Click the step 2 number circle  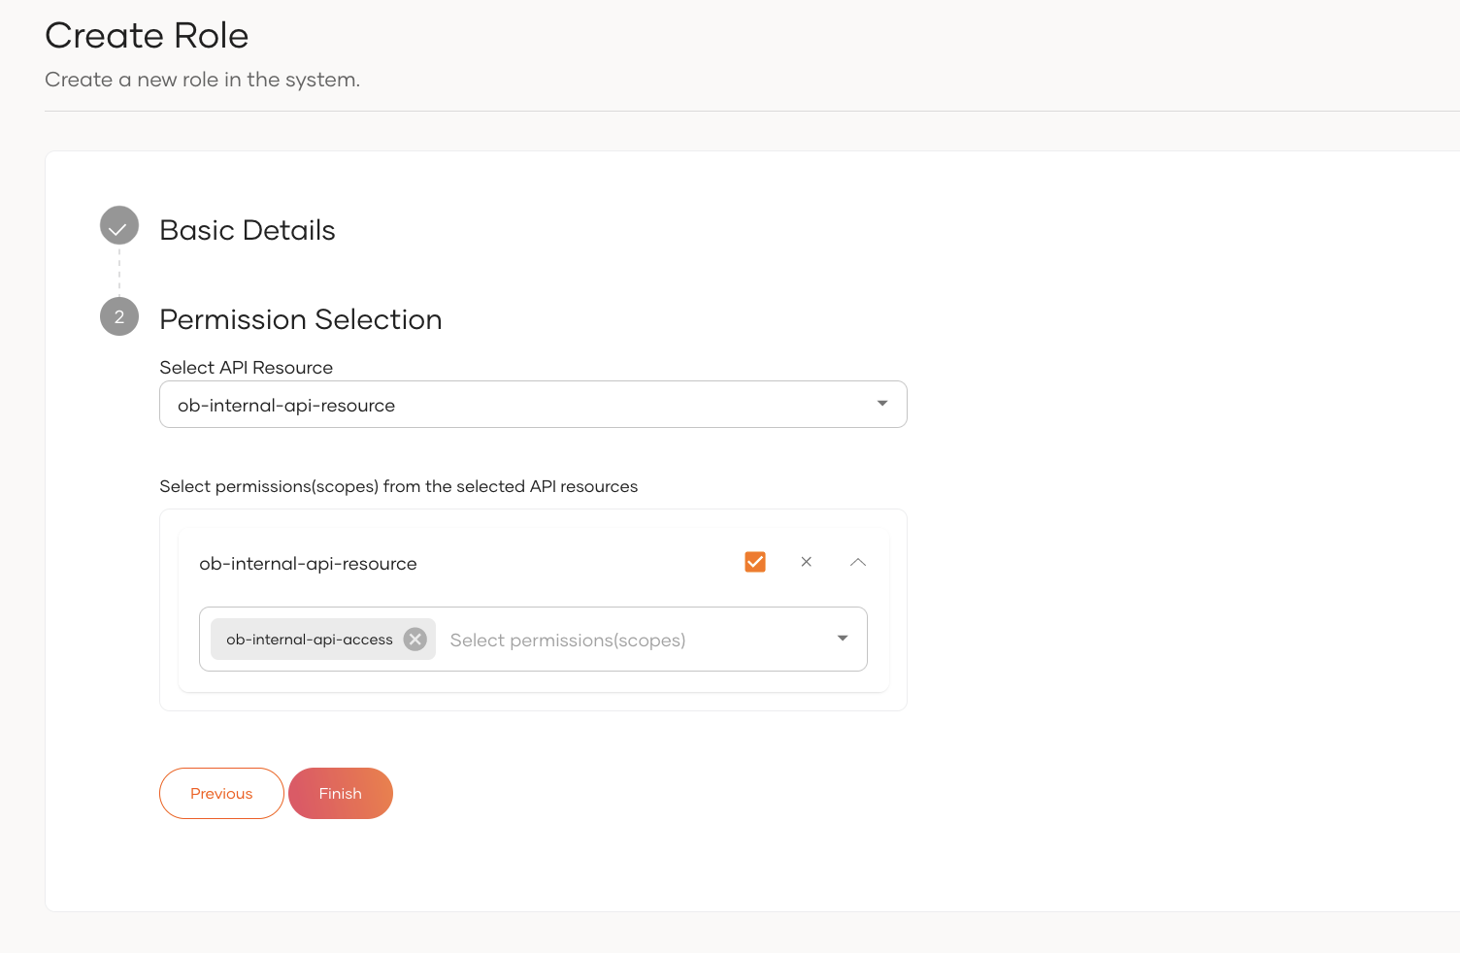119,317
